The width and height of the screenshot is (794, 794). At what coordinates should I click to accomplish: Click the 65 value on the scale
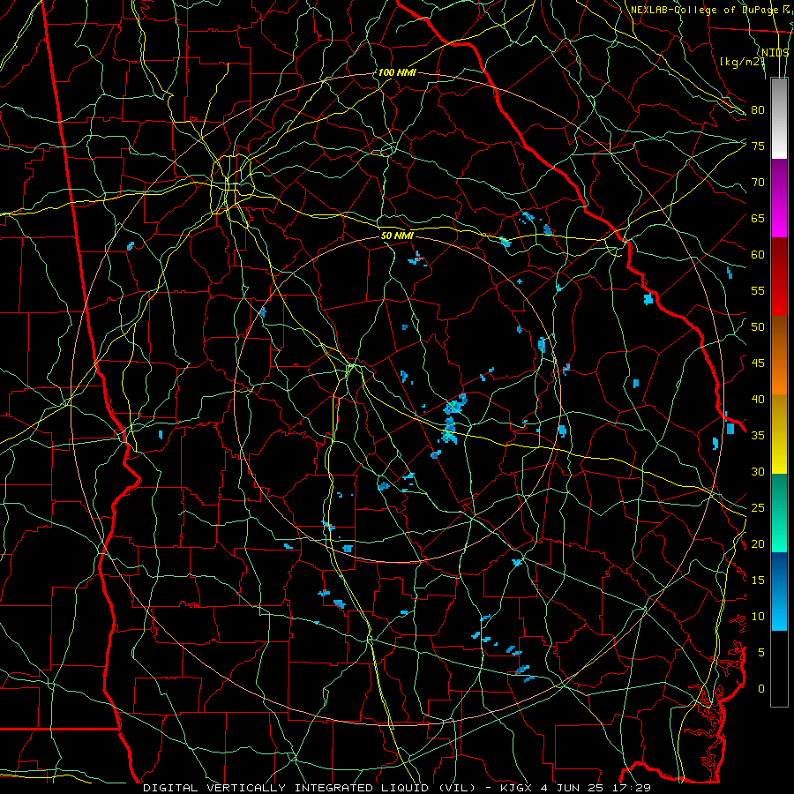coord(758,218)
